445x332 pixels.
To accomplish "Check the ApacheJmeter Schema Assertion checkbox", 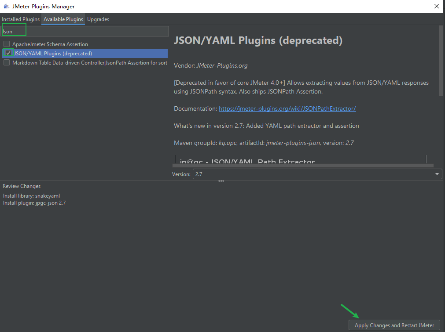I will [7, 44].
